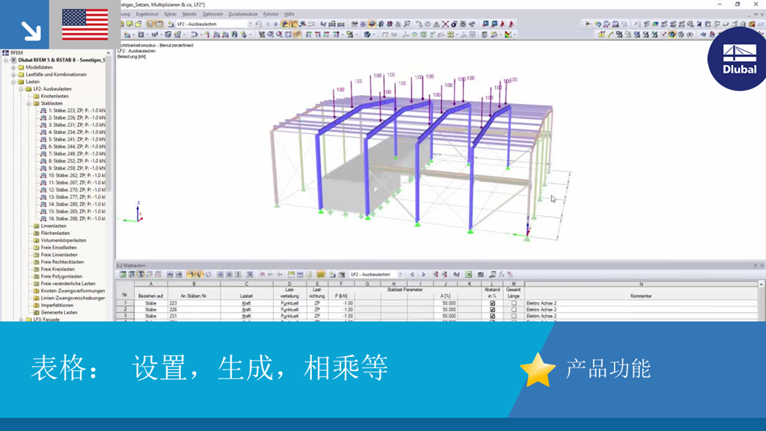Select Generierte Lasten tree item
Screen dimensions: 766x431
59,312
